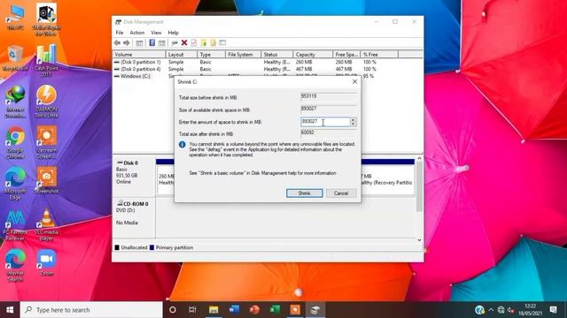The width and height of the screenshot is (567, 318).
Task: Sort by the Type column header
Action: [x=211, y=55]
